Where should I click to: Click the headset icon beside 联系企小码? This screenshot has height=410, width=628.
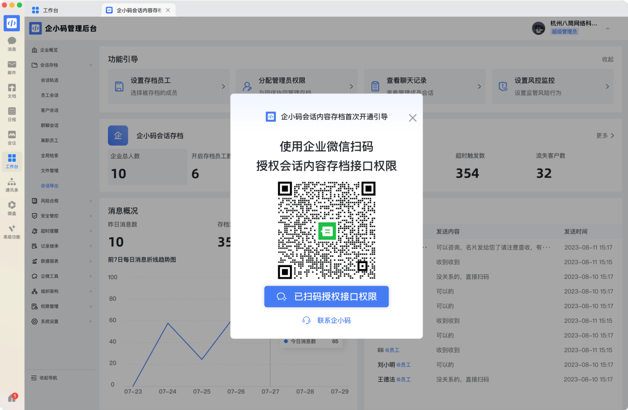pyautogui.click(x=306, y=320)
